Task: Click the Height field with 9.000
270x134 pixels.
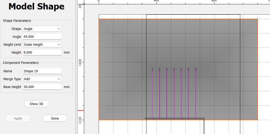Action: tap(42, 52)
